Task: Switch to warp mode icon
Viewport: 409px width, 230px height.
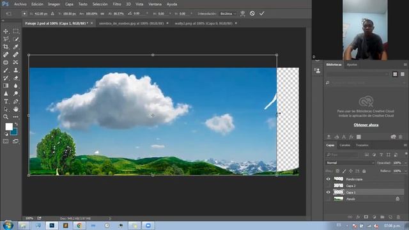Action: tap(243, 13)
